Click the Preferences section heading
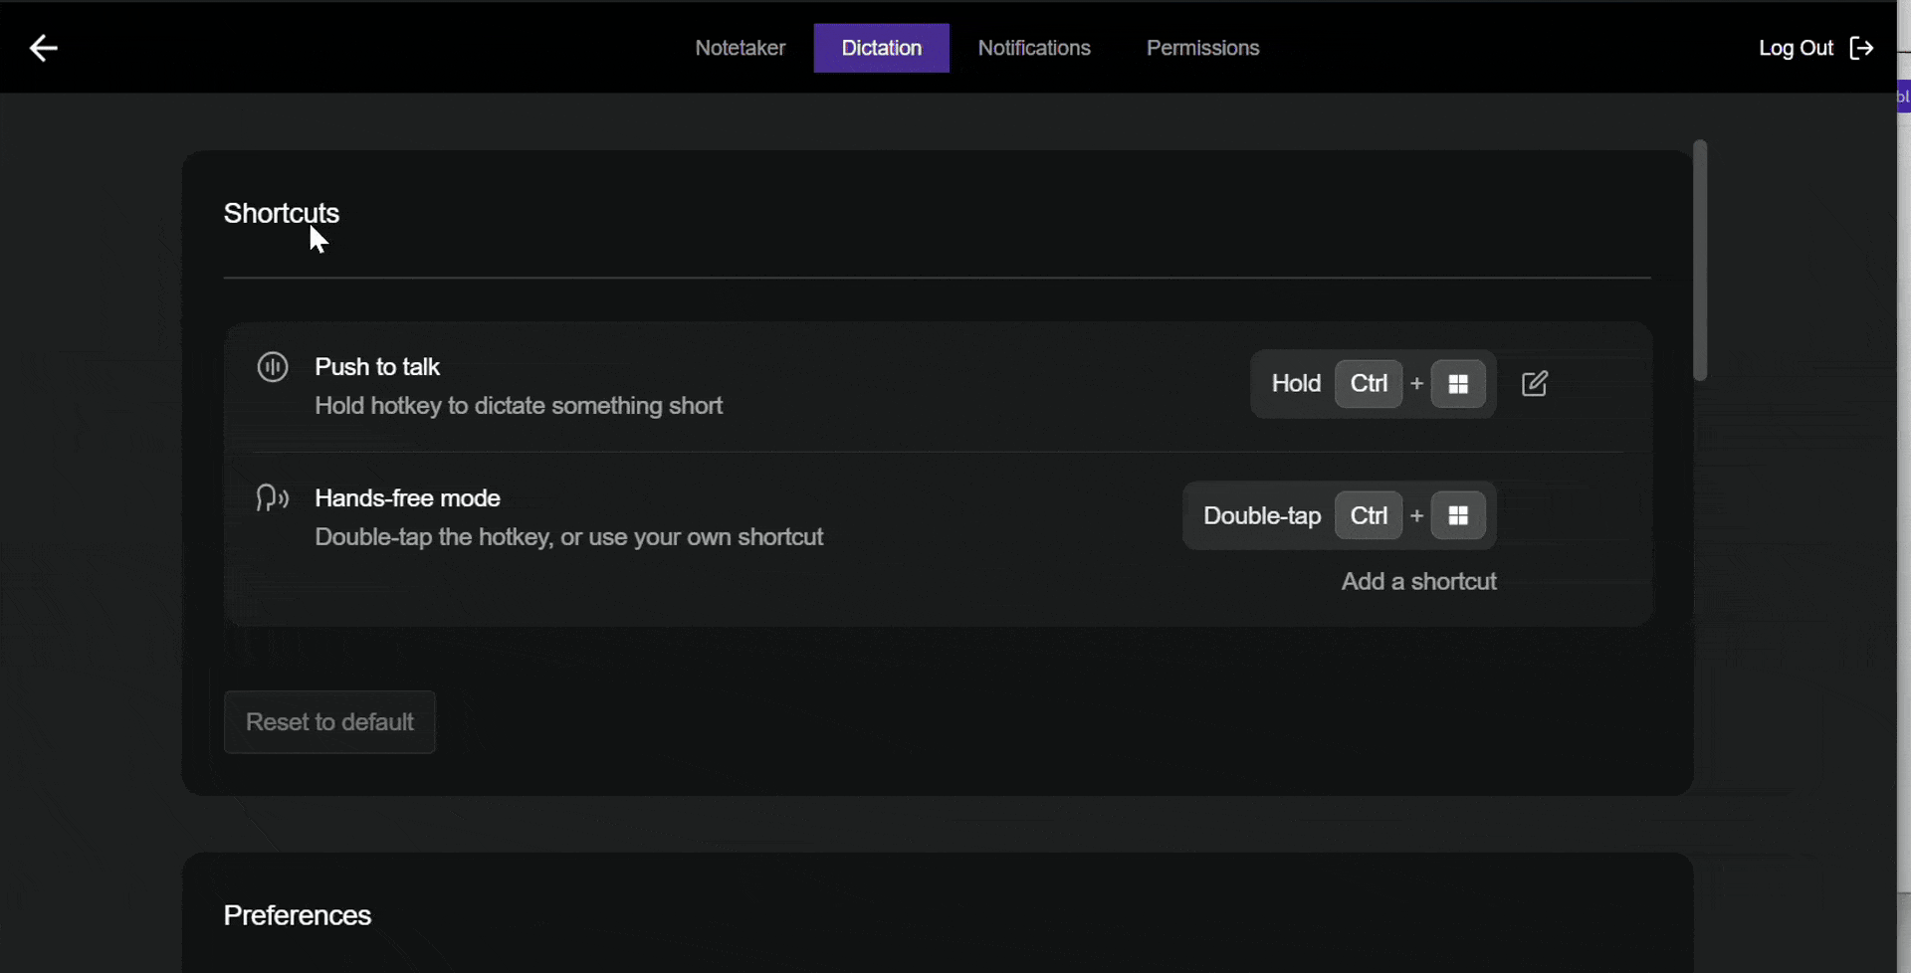 297,915
